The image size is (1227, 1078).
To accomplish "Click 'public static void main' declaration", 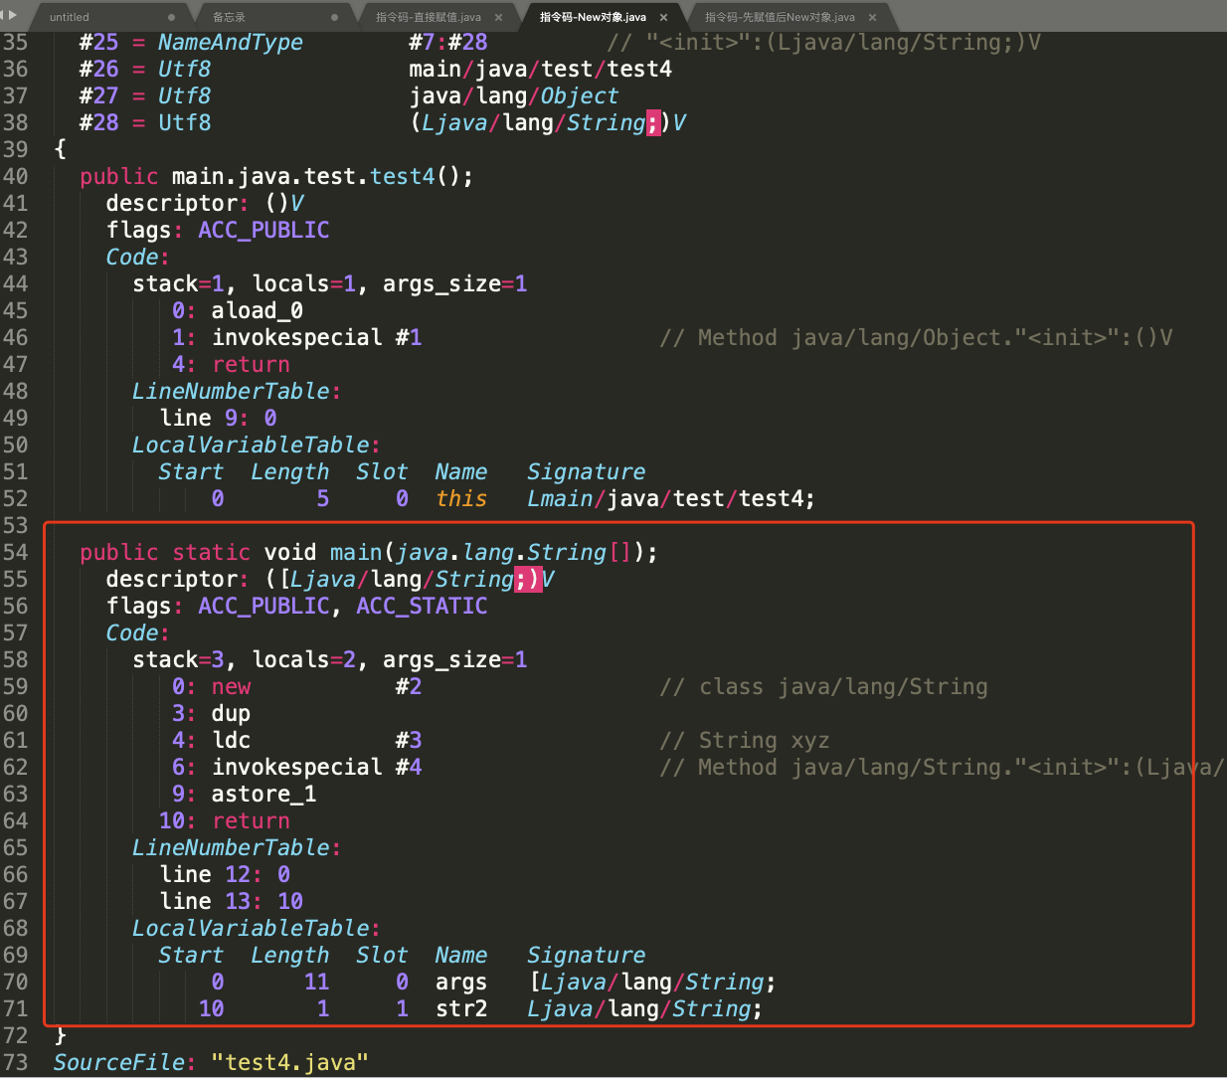I will 231,552.
